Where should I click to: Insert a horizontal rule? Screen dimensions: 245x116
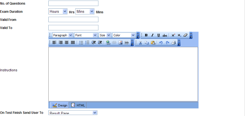[x=127, y=42]
